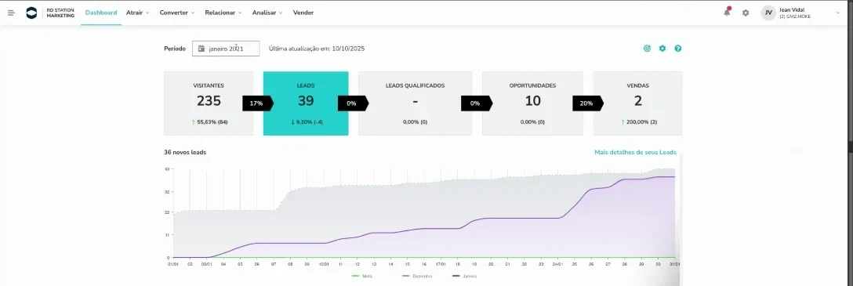853x286 pixels.
Task: Click the 01/01 date on chart axis
Action: (173, 264)
